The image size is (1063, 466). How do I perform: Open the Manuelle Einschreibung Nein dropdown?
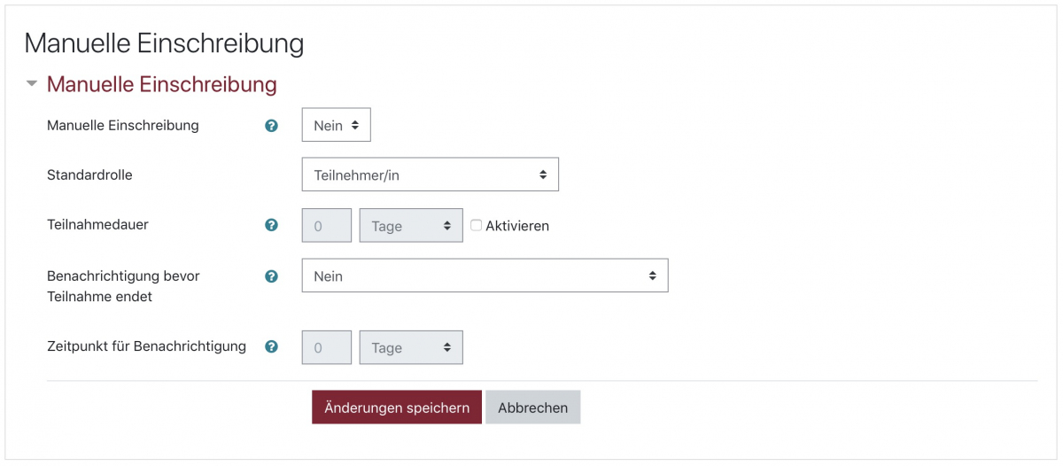pyautogui.click(x=336, y=126)
